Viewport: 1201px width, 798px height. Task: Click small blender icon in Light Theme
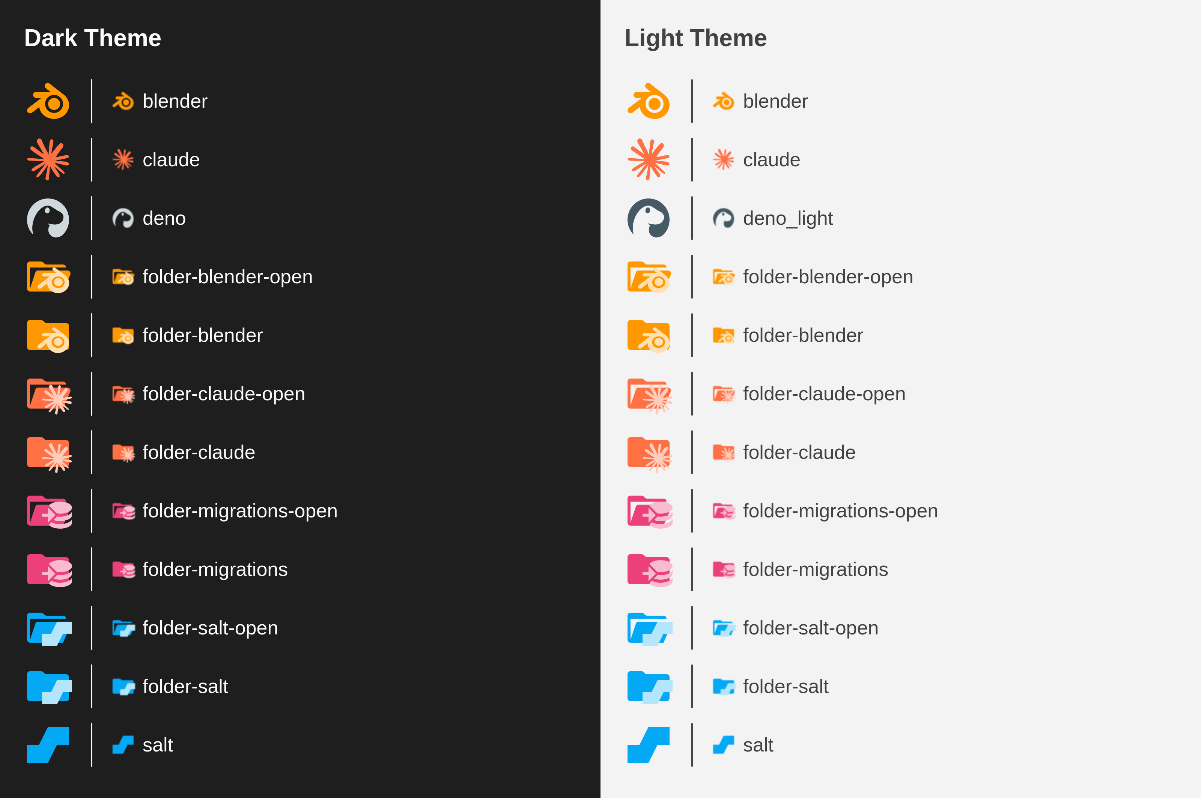tap(723, 101)
